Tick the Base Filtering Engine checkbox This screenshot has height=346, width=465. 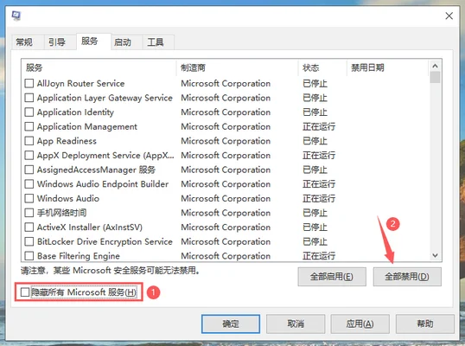pos(29,256)
